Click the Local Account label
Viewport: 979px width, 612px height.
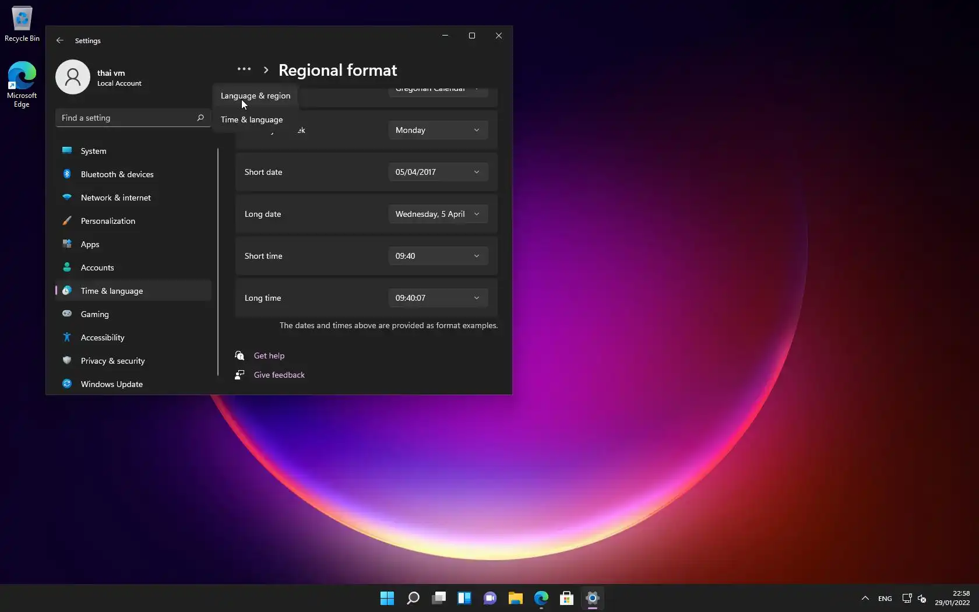pos(119,83)
